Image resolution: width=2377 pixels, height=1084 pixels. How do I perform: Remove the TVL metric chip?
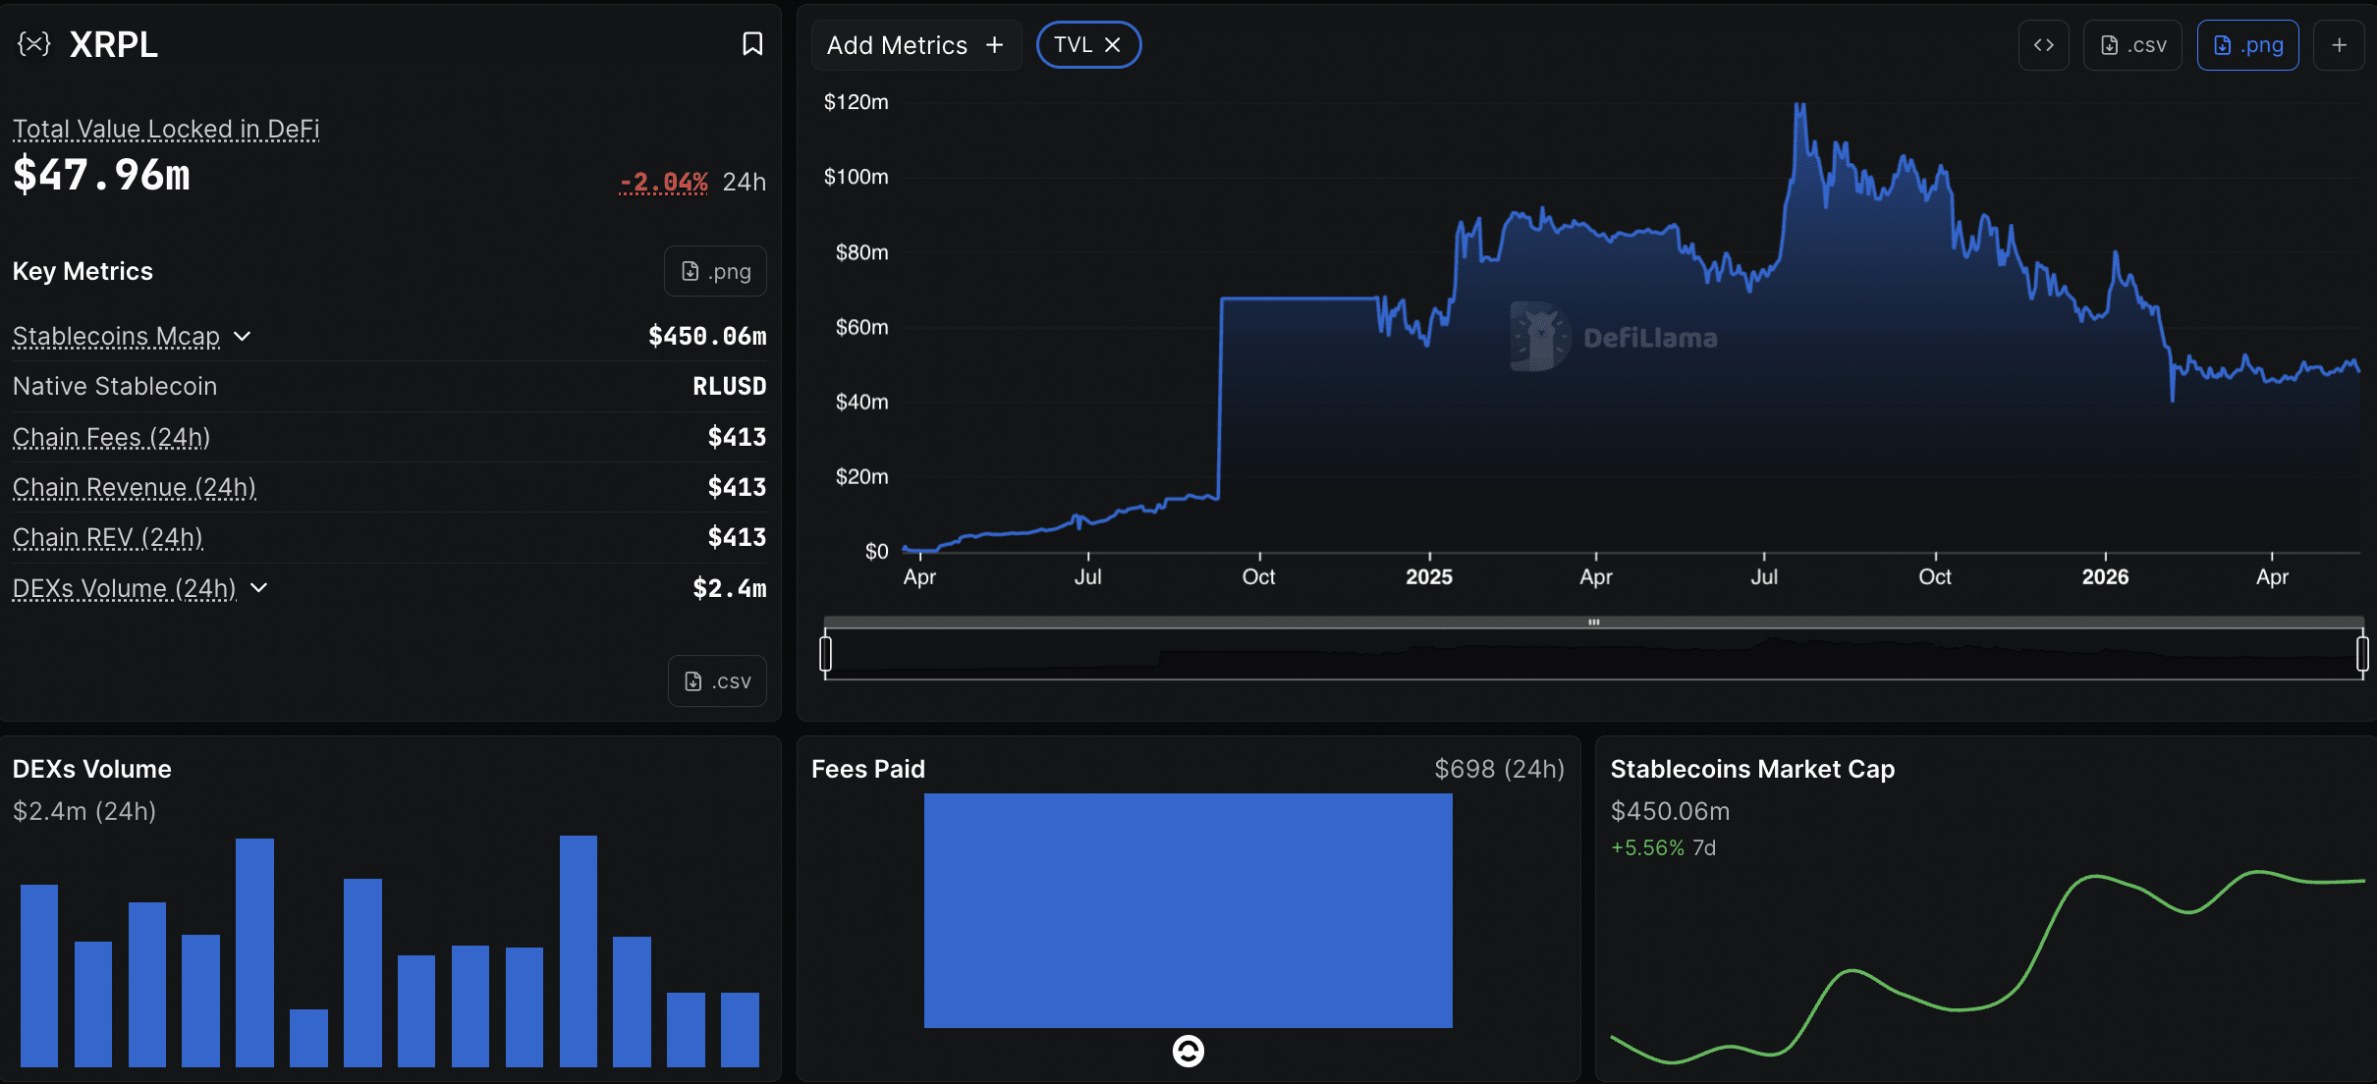[1113, 45]
